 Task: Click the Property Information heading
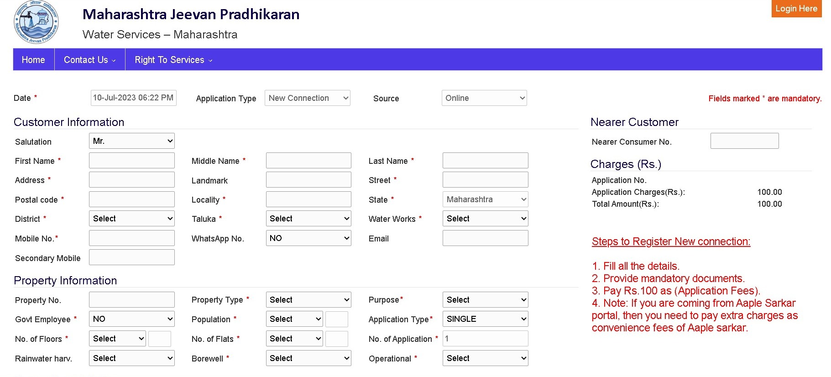pos(65,280)
